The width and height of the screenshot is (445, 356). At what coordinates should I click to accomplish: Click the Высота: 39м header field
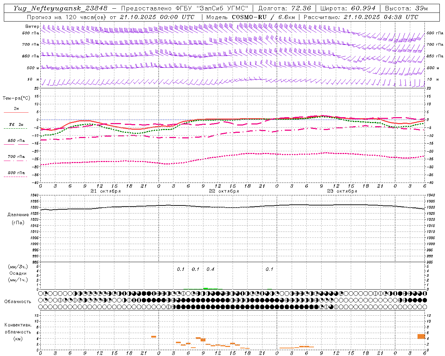pyautogui.click(x=406, y=8)
